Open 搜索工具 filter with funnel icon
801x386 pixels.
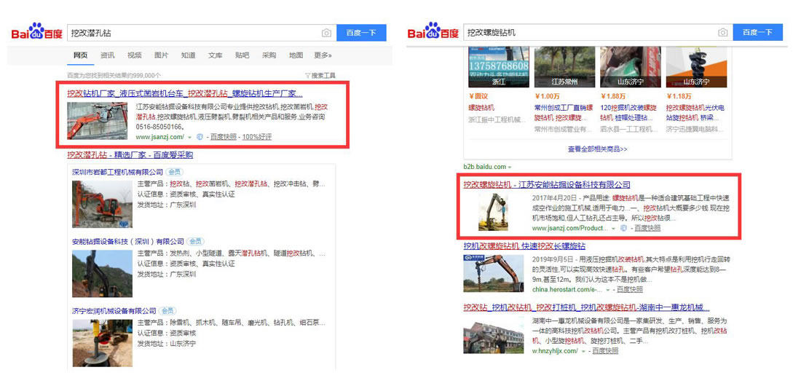(320, 76)
